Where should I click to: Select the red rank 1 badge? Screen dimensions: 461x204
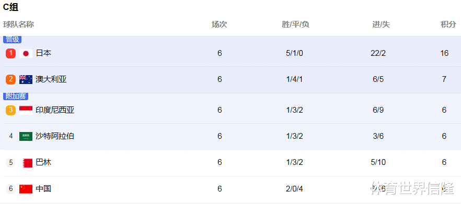pyautogui.click(x=10, y=53)
